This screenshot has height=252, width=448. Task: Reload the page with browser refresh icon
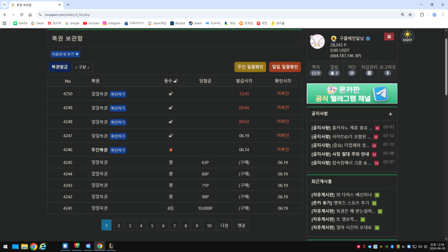21,14
